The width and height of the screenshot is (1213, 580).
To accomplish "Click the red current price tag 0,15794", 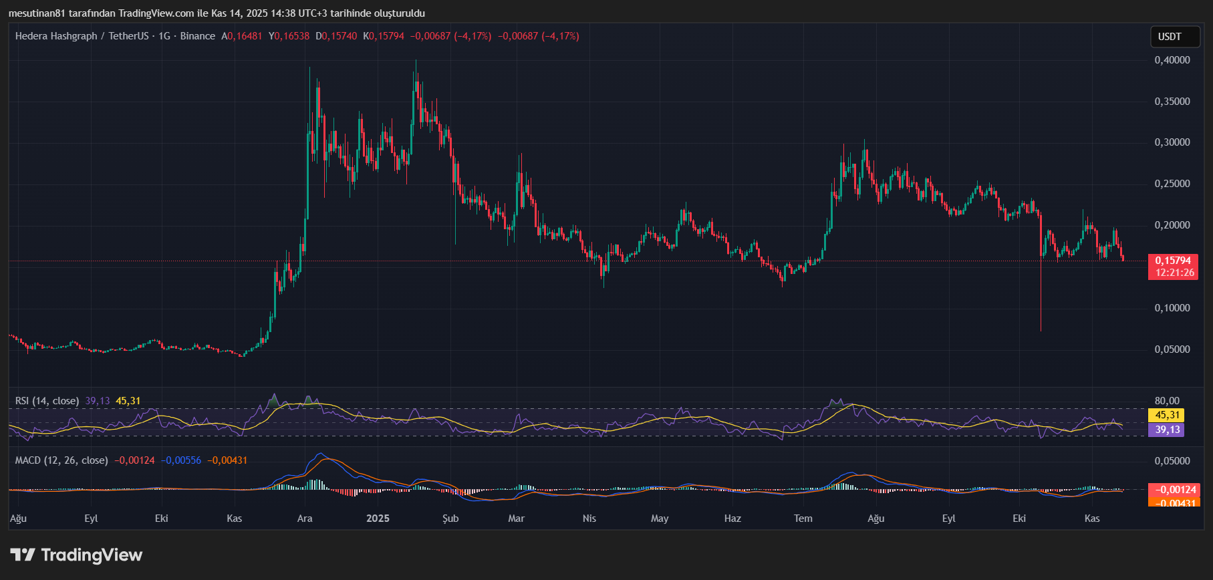I will click(x=1173, y=261).
